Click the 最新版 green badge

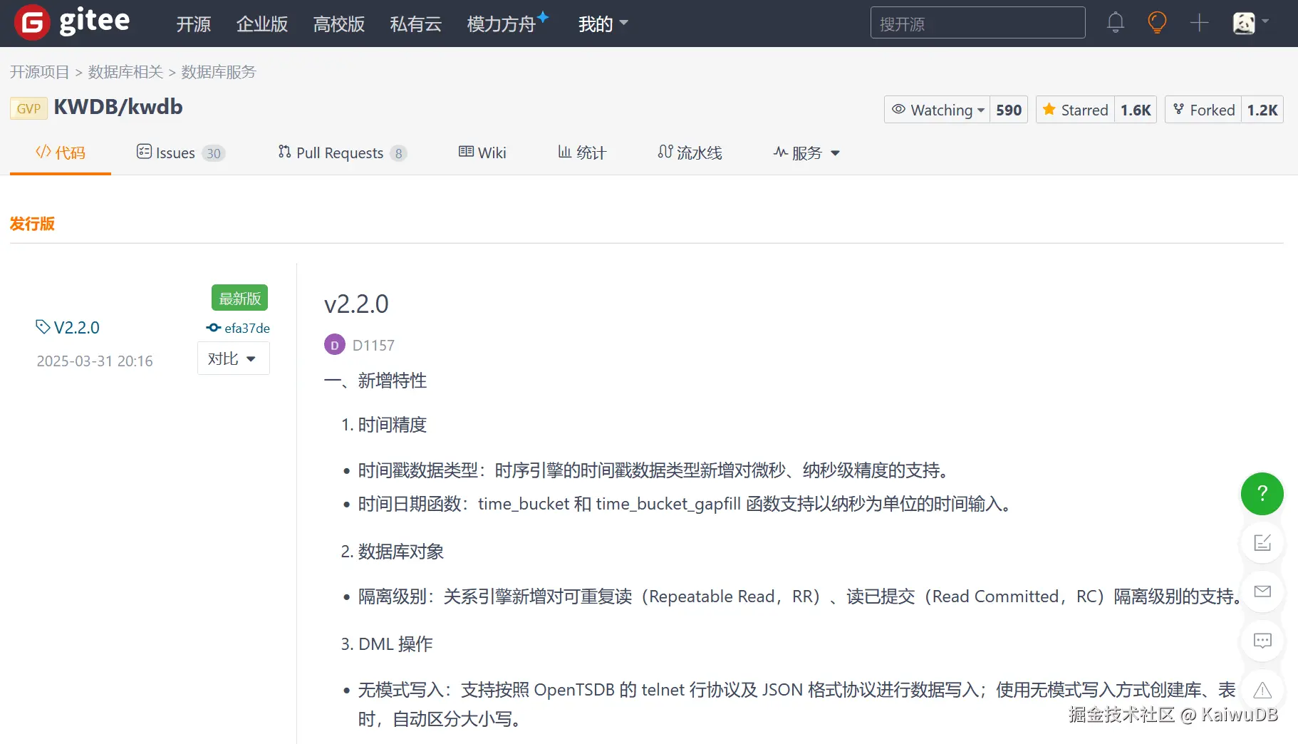[x=239, y=298]
